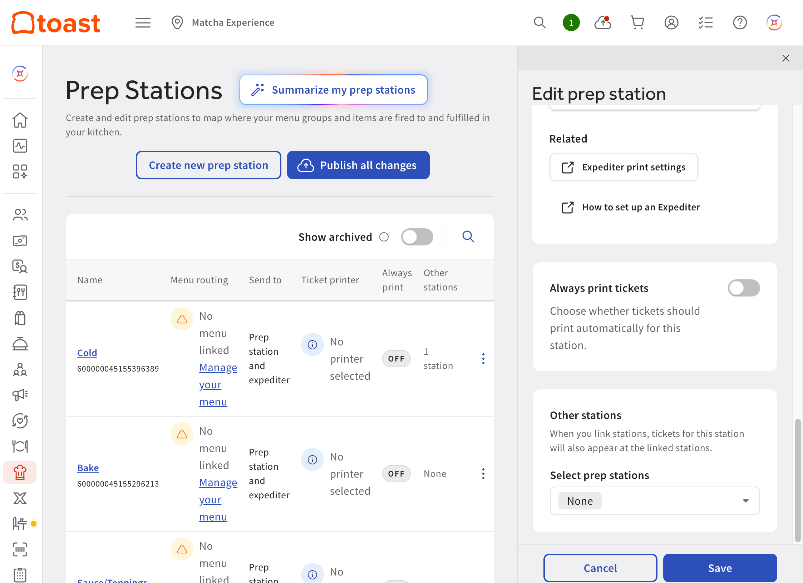Click the green notification badge showing 1
The height and width of the screenshot is (583, 803).
pos(571,23)
